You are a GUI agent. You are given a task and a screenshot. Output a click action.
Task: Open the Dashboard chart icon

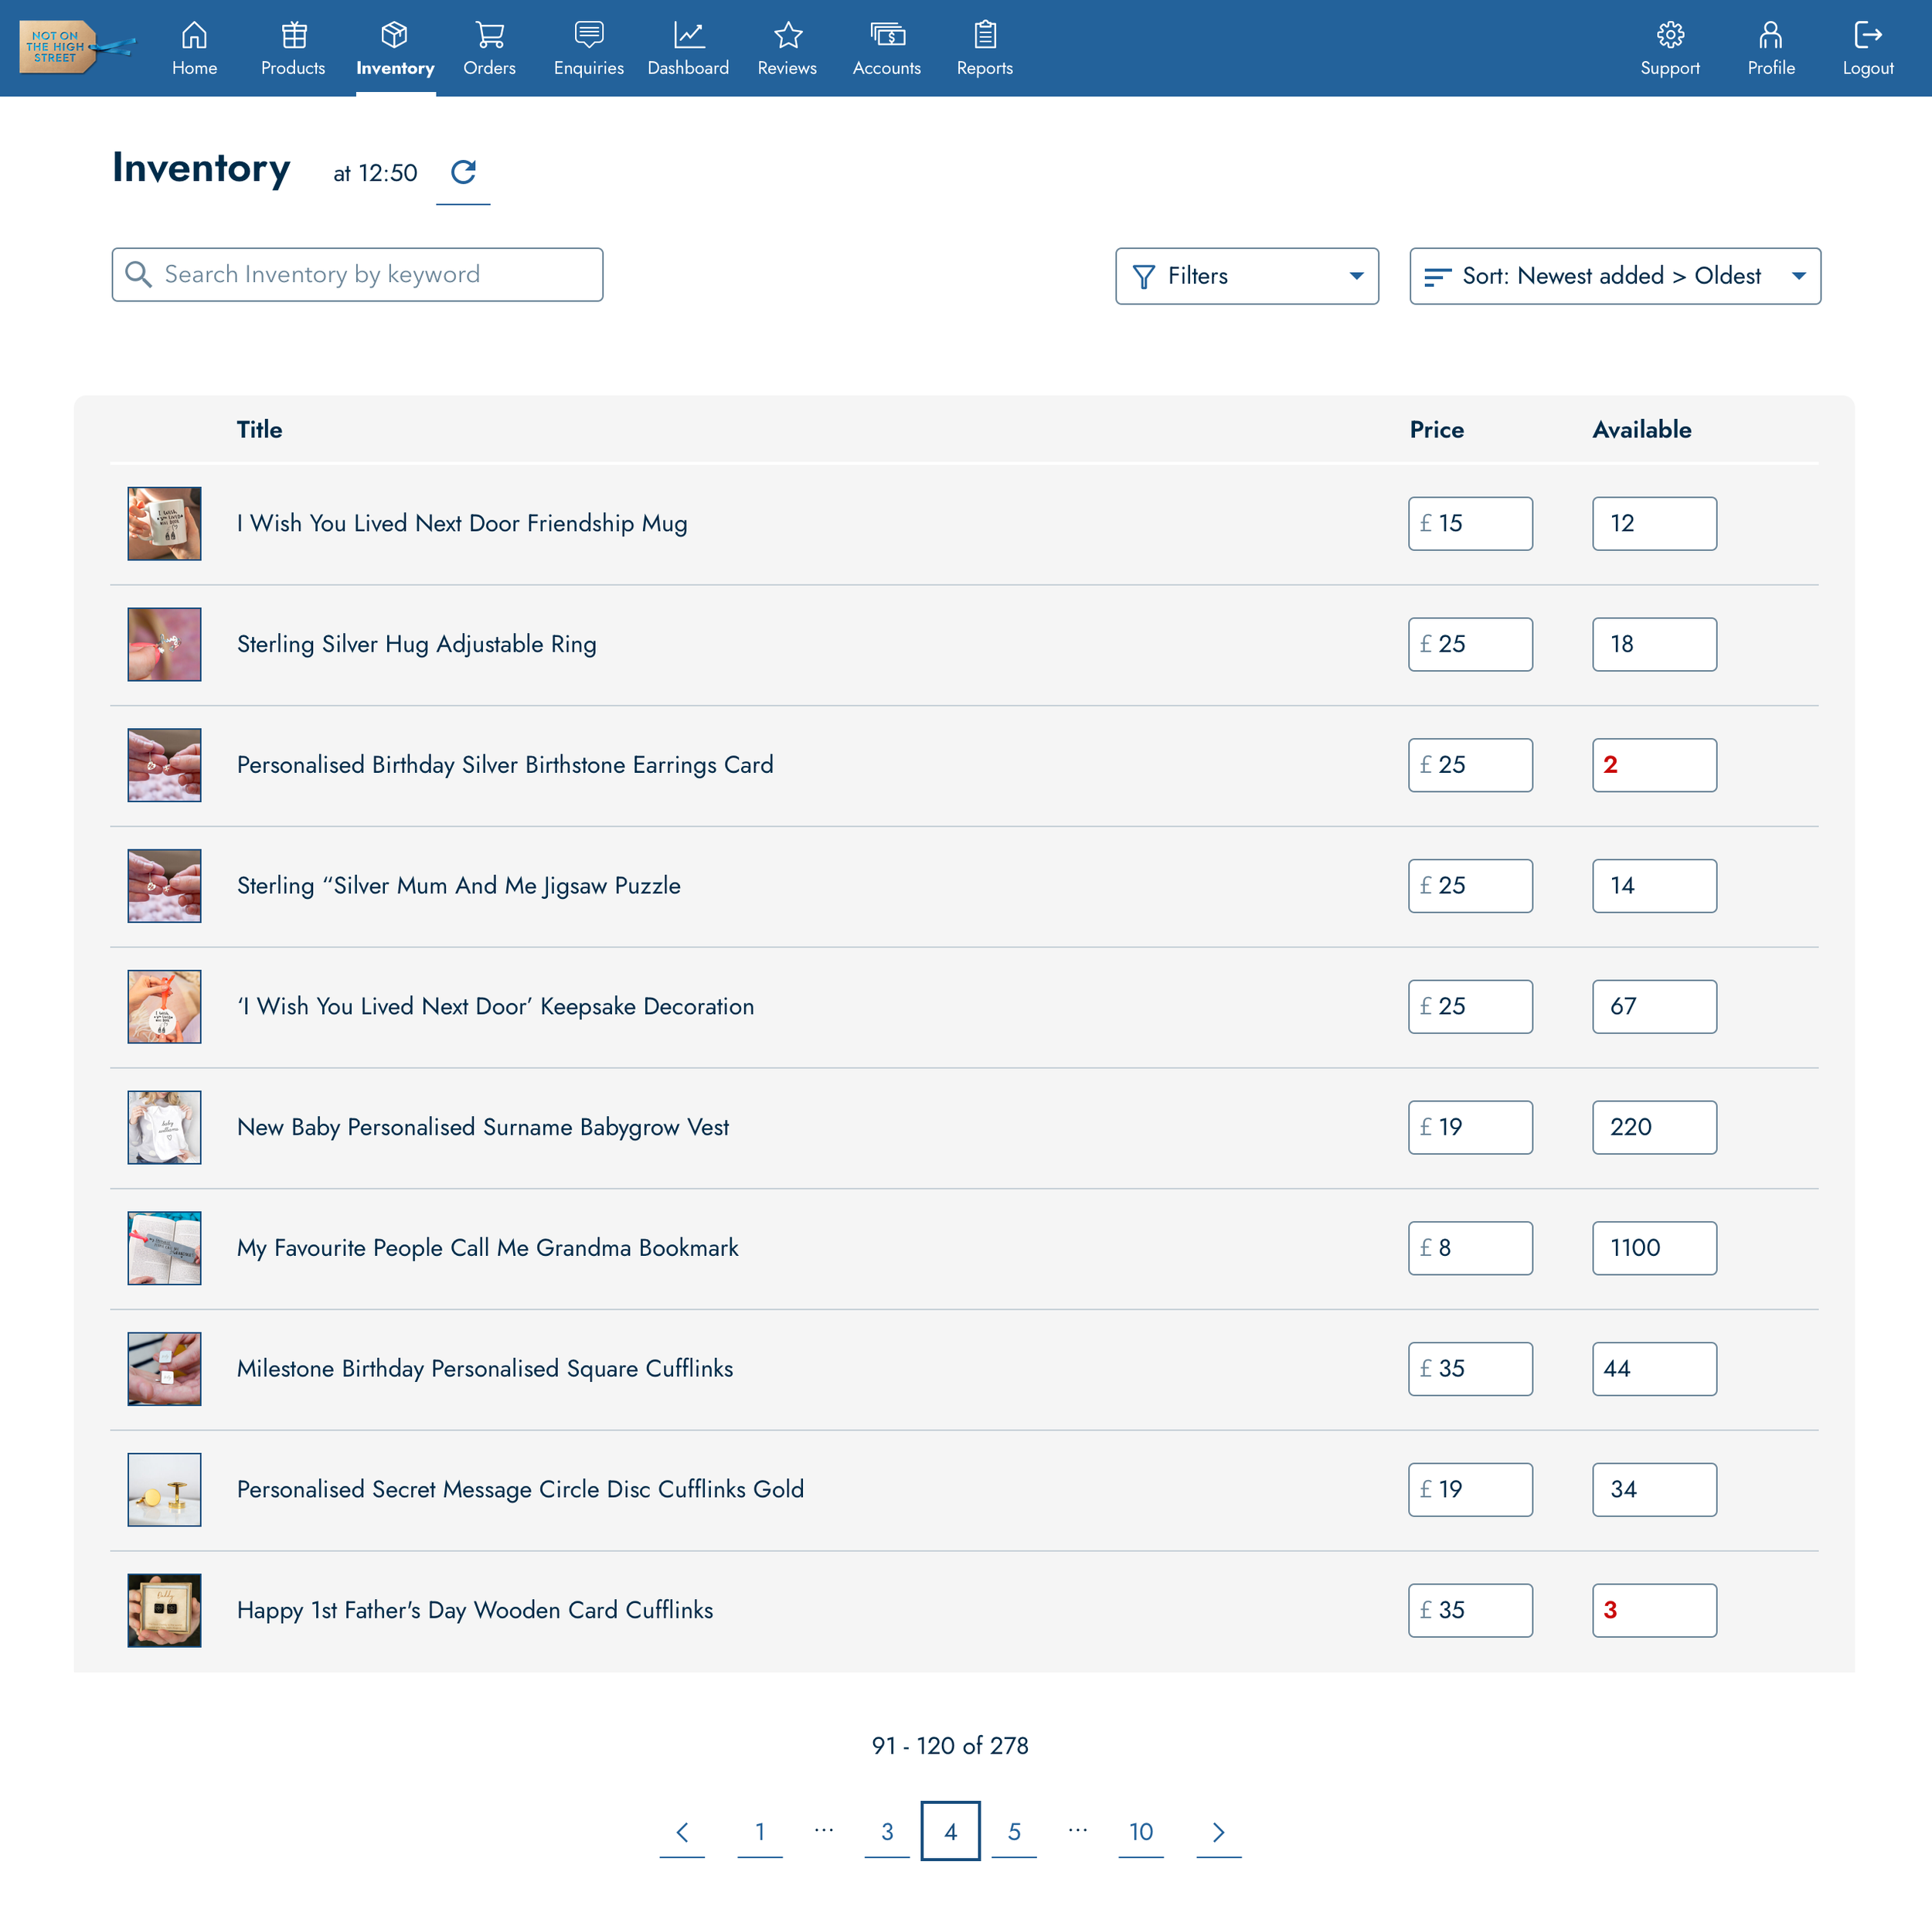(688, 36)
